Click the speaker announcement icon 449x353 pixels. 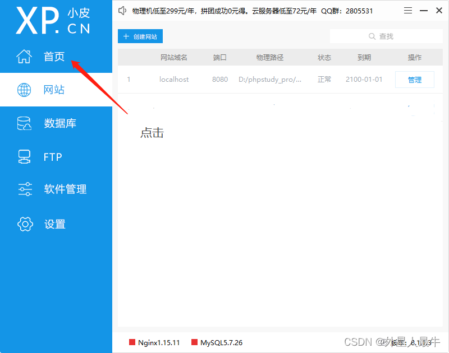point(122,11)
